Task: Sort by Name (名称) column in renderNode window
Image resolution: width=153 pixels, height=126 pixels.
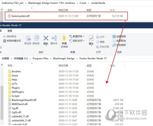Action: click(x=10, y=10)
